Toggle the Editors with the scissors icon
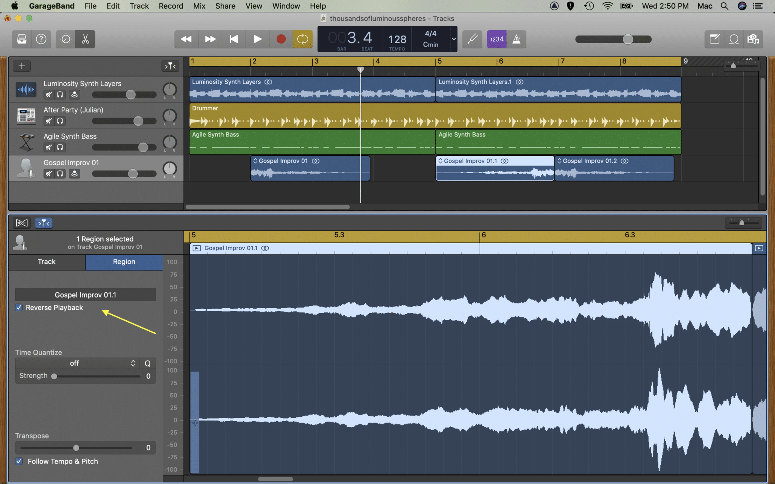The image size is (775, 484). pyautogui.click(x=85, y=39)
